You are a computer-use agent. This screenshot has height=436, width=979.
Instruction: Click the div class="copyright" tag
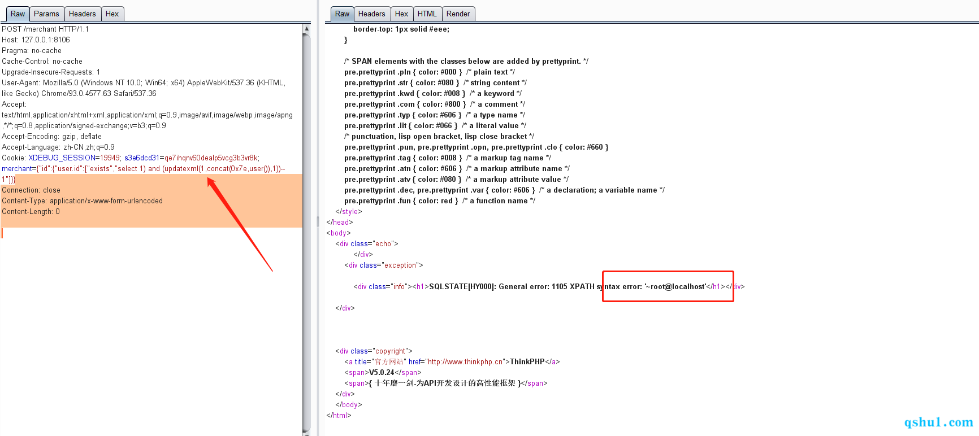(x=374, y=351)
